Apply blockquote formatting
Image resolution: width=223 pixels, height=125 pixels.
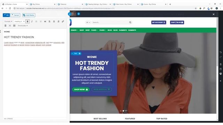(x=45, y=22)
